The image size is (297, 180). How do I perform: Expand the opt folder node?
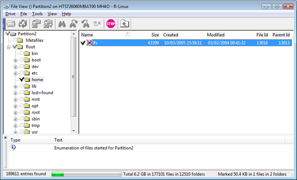[x=15, y=106]
